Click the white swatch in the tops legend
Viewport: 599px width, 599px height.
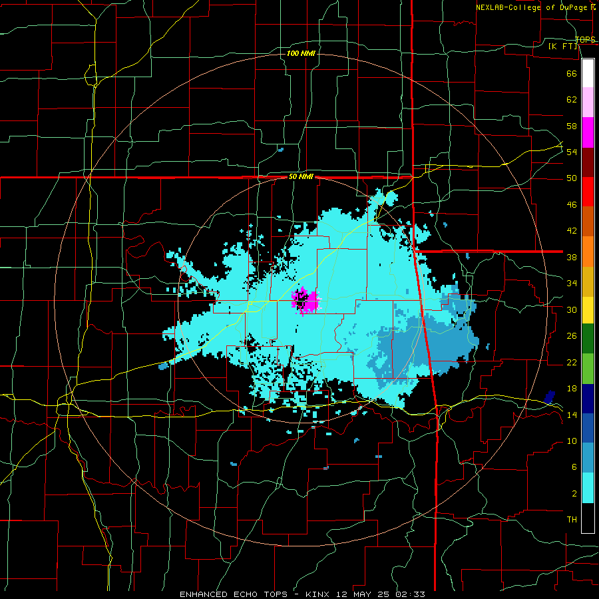[x=588, y=73]
